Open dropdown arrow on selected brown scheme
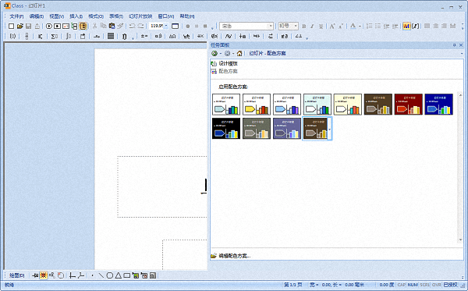 coord(329,129)
